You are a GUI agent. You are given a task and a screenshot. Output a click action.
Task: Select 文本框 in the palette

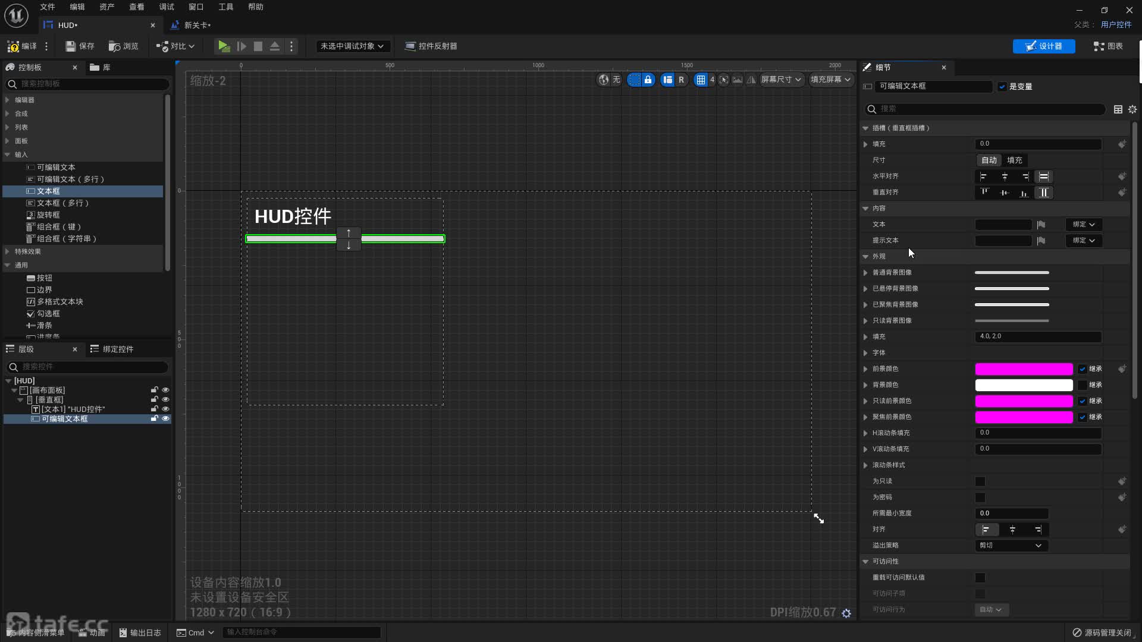point(83,191)
